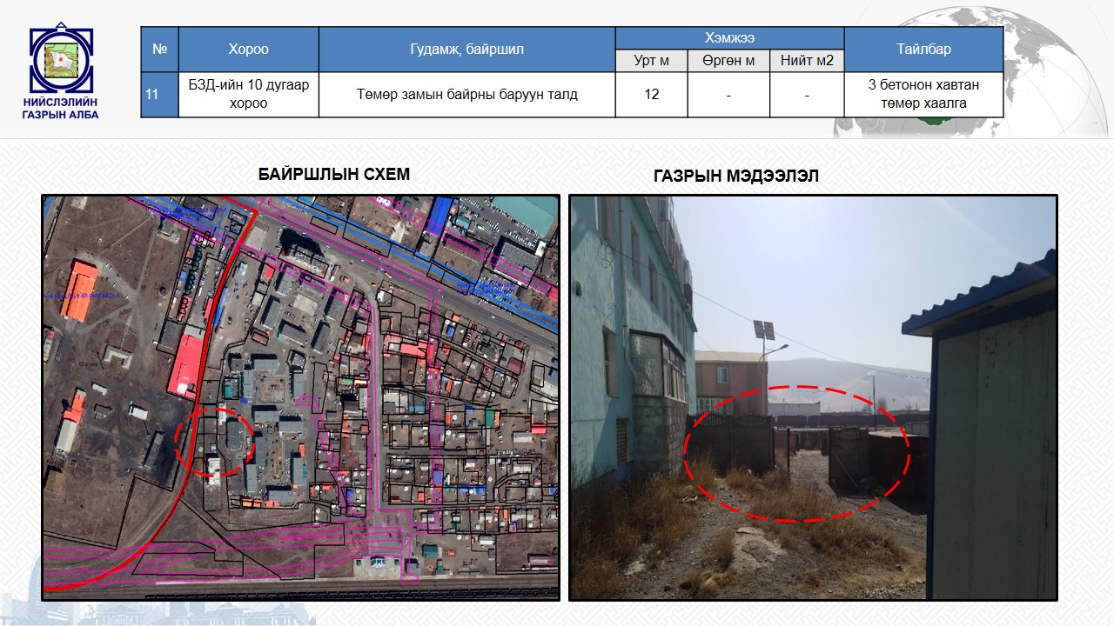Select the "Нийт м2" subheader cell
The image size is (1114, 626).
pos(807,61)
